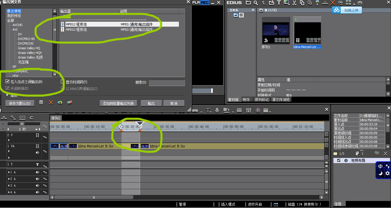Mute audio track 2 A

pos(37,179)
